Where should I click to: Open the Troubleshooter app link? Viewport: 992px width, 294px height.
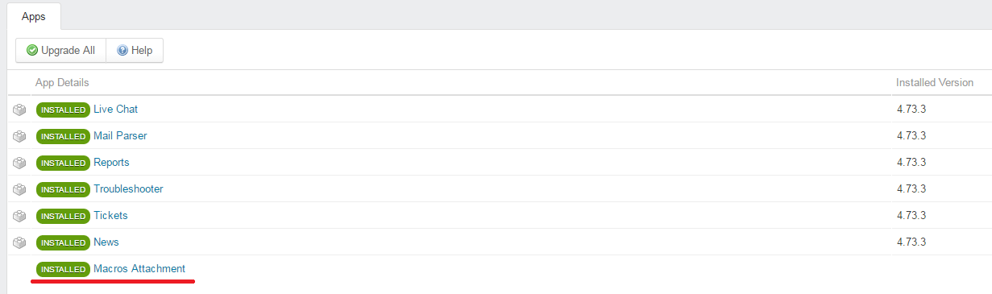[x=128, y=189]
